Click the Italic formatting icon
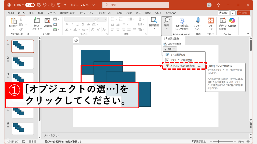 72,24
